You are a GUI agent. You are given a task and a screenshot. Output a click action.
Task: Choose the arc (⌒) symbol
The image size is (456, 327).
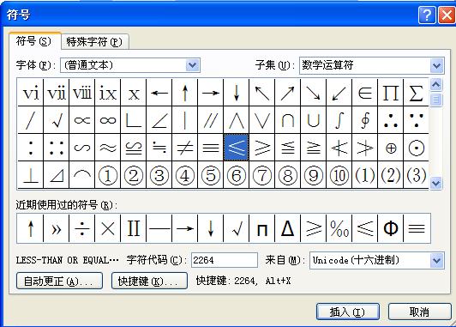click(82, 175)
